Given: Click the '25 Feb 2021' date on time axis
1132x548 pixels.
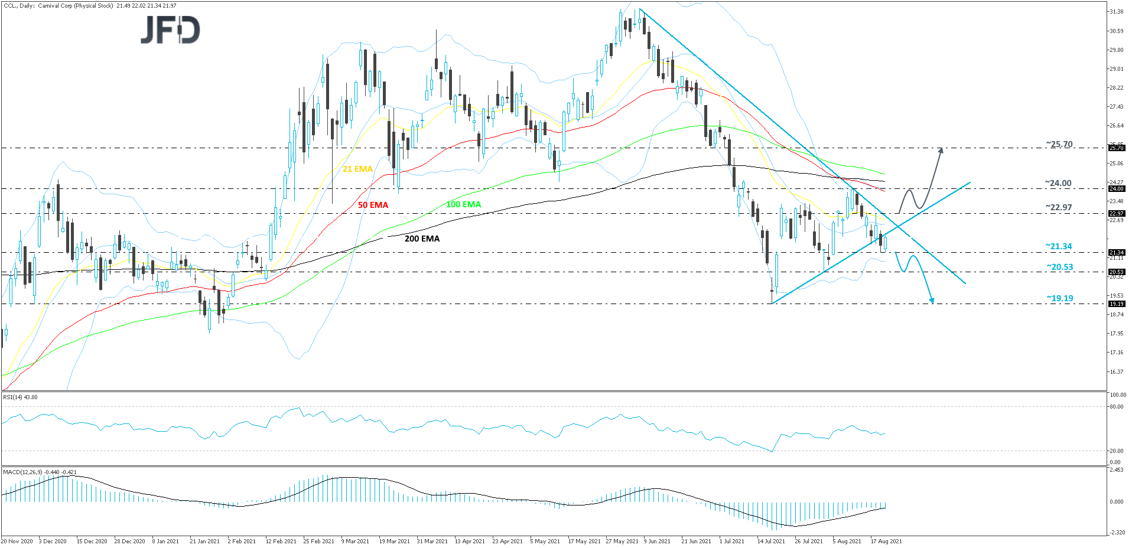Looking at the screenshot, I should 318,541.
